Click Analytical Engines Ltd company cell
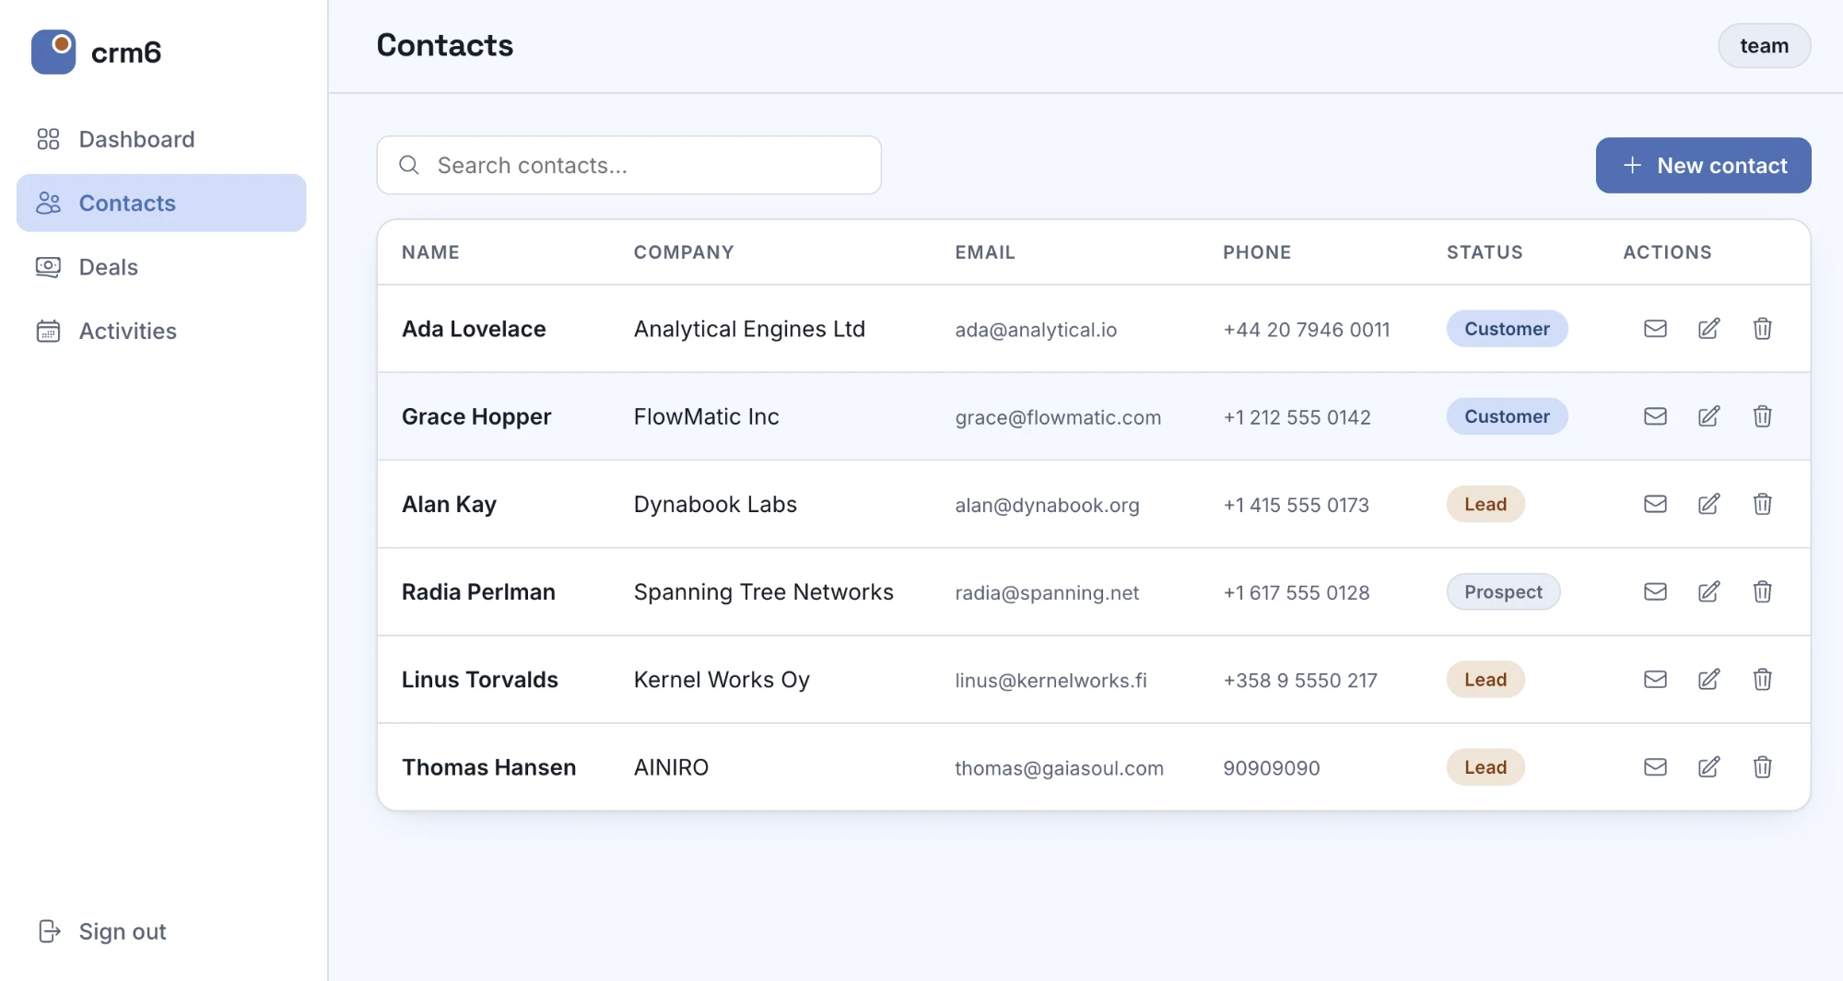Viewport: 1843px width, 981px height. click(x=749, y=329)
